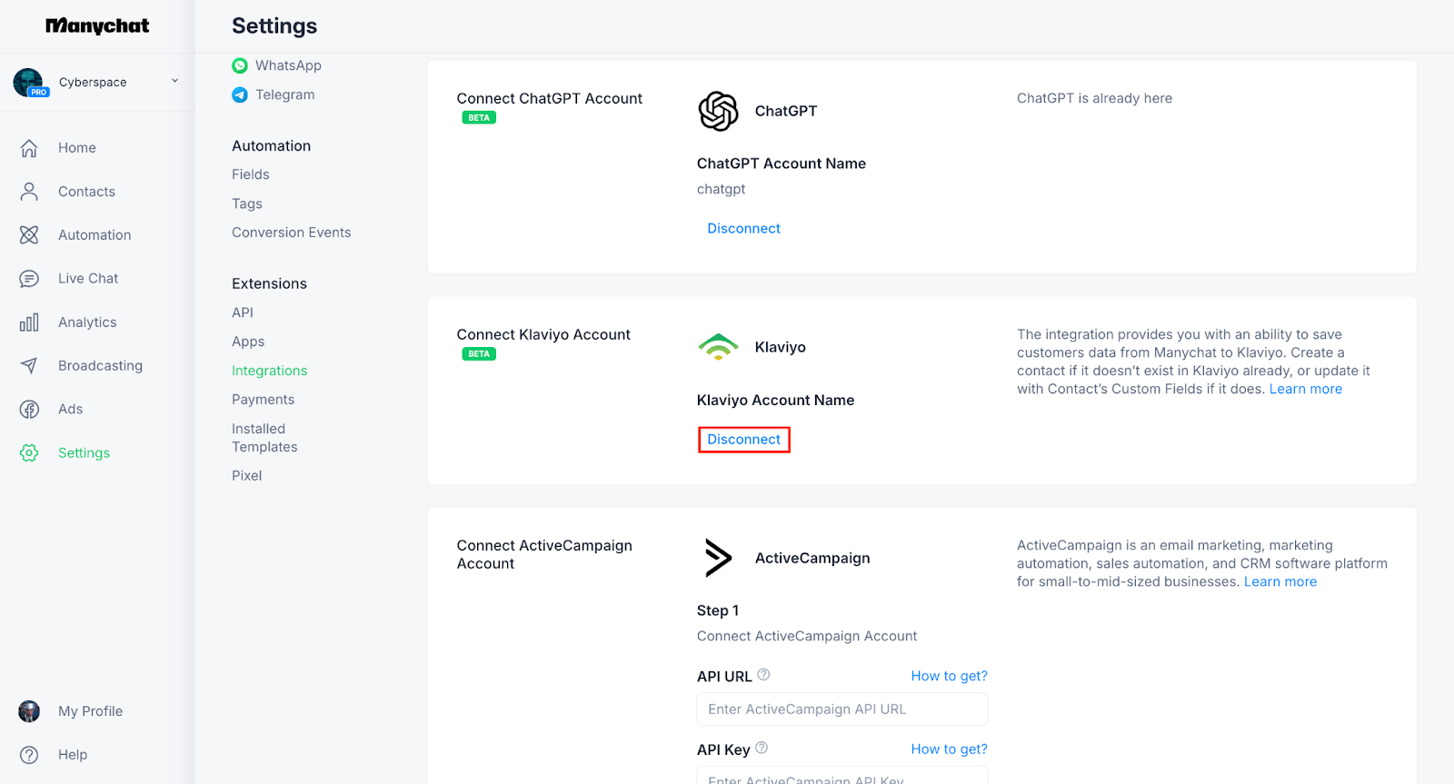Open Contacts via the person icon
Viewport: 1454px width, 784px height.
pyautogui.click(x=29, y=192)
